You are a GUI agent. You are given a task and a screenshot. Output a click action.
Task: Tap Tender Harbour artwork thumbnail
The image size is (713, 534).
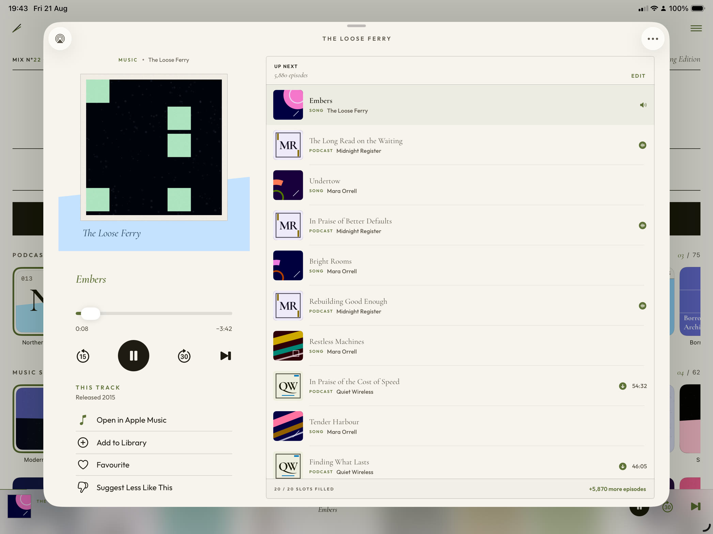[288, 426]
